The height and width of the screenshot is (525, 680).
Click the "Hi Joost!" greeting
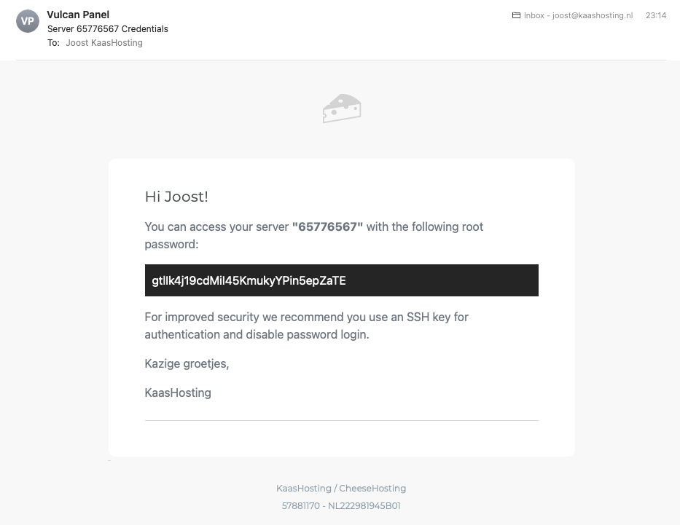point(176,197)
